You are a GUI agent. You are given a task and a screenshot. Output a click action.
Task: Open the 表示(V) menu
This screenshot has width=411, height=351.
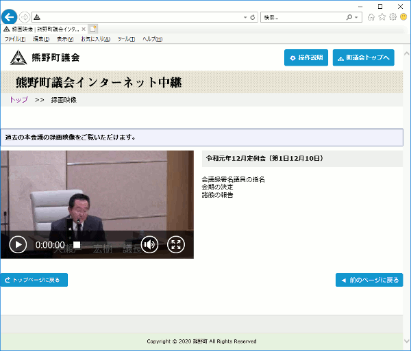(65, 39)
